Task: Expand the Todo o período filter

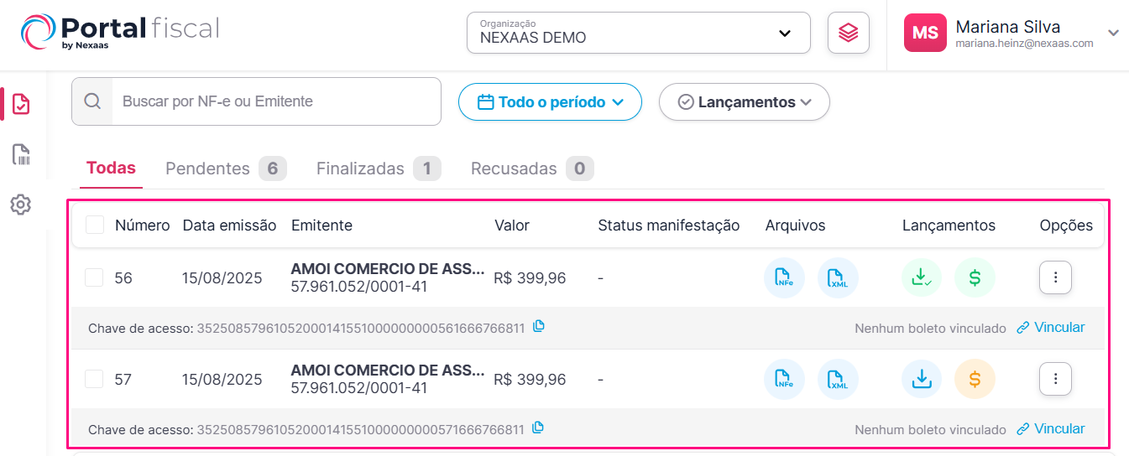Action: coord(550,102)
